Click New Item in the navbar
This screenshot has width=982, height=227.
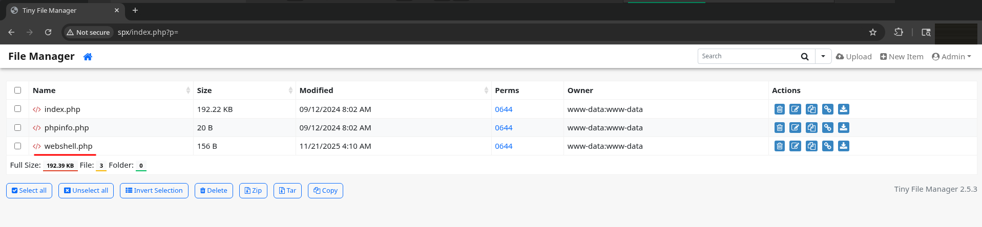[x=902, y=57]
